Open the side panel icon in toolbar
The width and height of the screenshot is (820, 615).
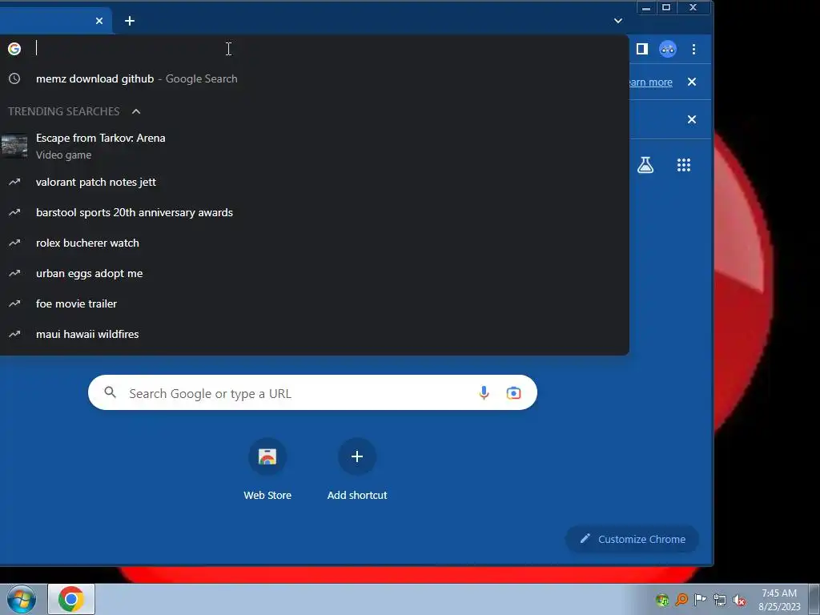pos(641,49)
